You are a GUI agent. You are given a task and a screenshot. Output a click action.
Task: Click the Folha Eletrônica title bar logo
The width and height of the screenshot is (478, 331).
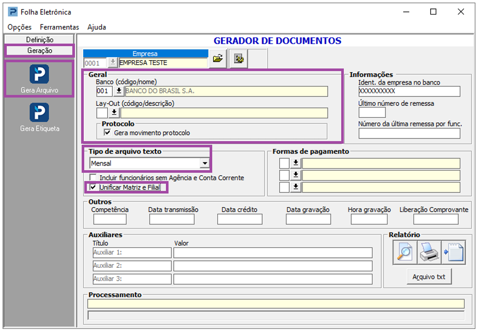pos(12,11)
